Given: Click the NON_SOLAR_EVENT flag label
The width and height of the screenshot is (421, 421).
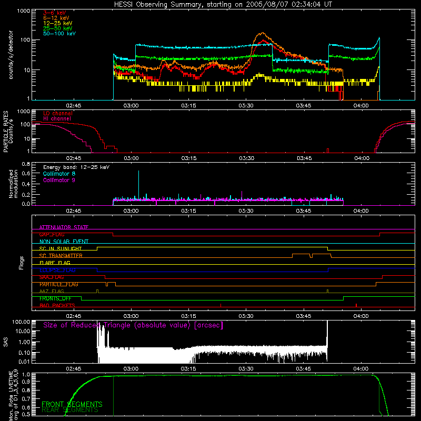Looking at the screenshot, I should [x=64, y=242].
